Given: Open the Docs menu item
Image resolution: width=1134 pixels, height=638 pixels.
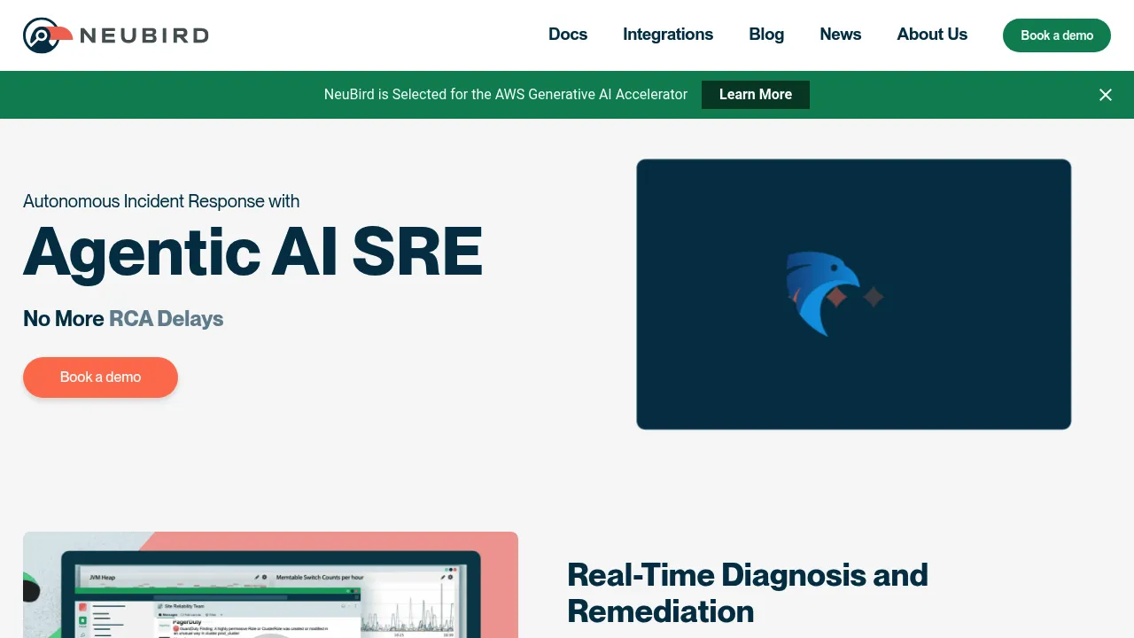Looking at the screenshot, I should 568,35.
